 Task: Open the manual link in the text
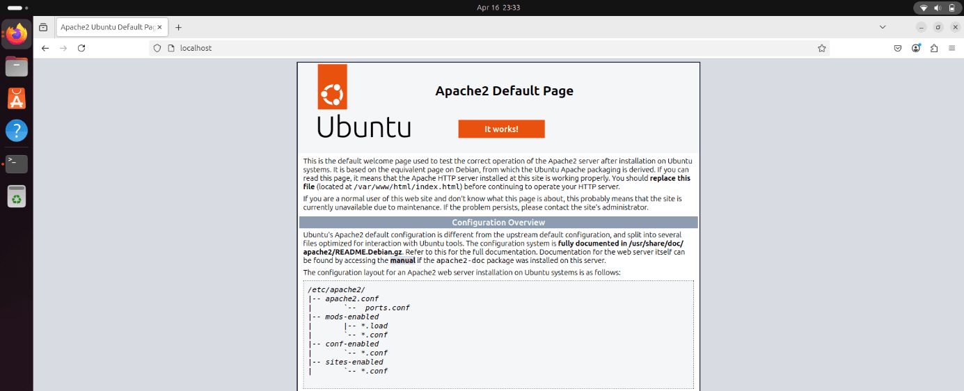tap(402, 260)
